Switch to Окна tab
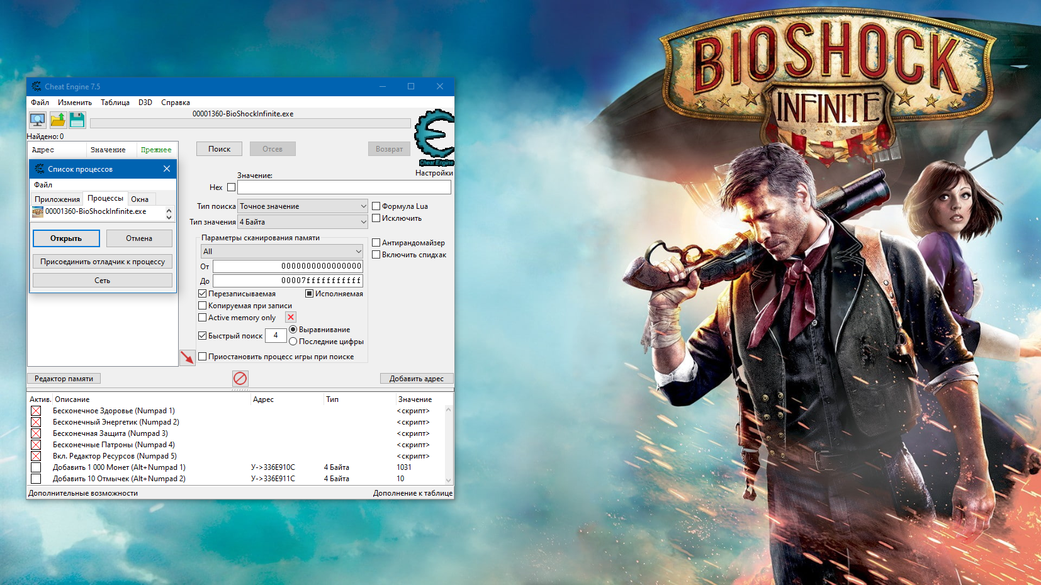Screen dimensions: 1041x585 (x=140, y=199)
